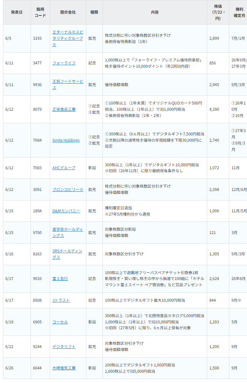Click the stock price 844 cell
The height and width of the screenshot is (383, 247).
tap(218, 300)
